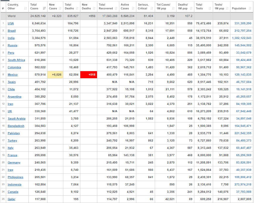The height and width of the screenshot is (203, 255).
Task: Sort by Total Deaths using header arrows
Action: pyautogui.click(x=77, y=8)
